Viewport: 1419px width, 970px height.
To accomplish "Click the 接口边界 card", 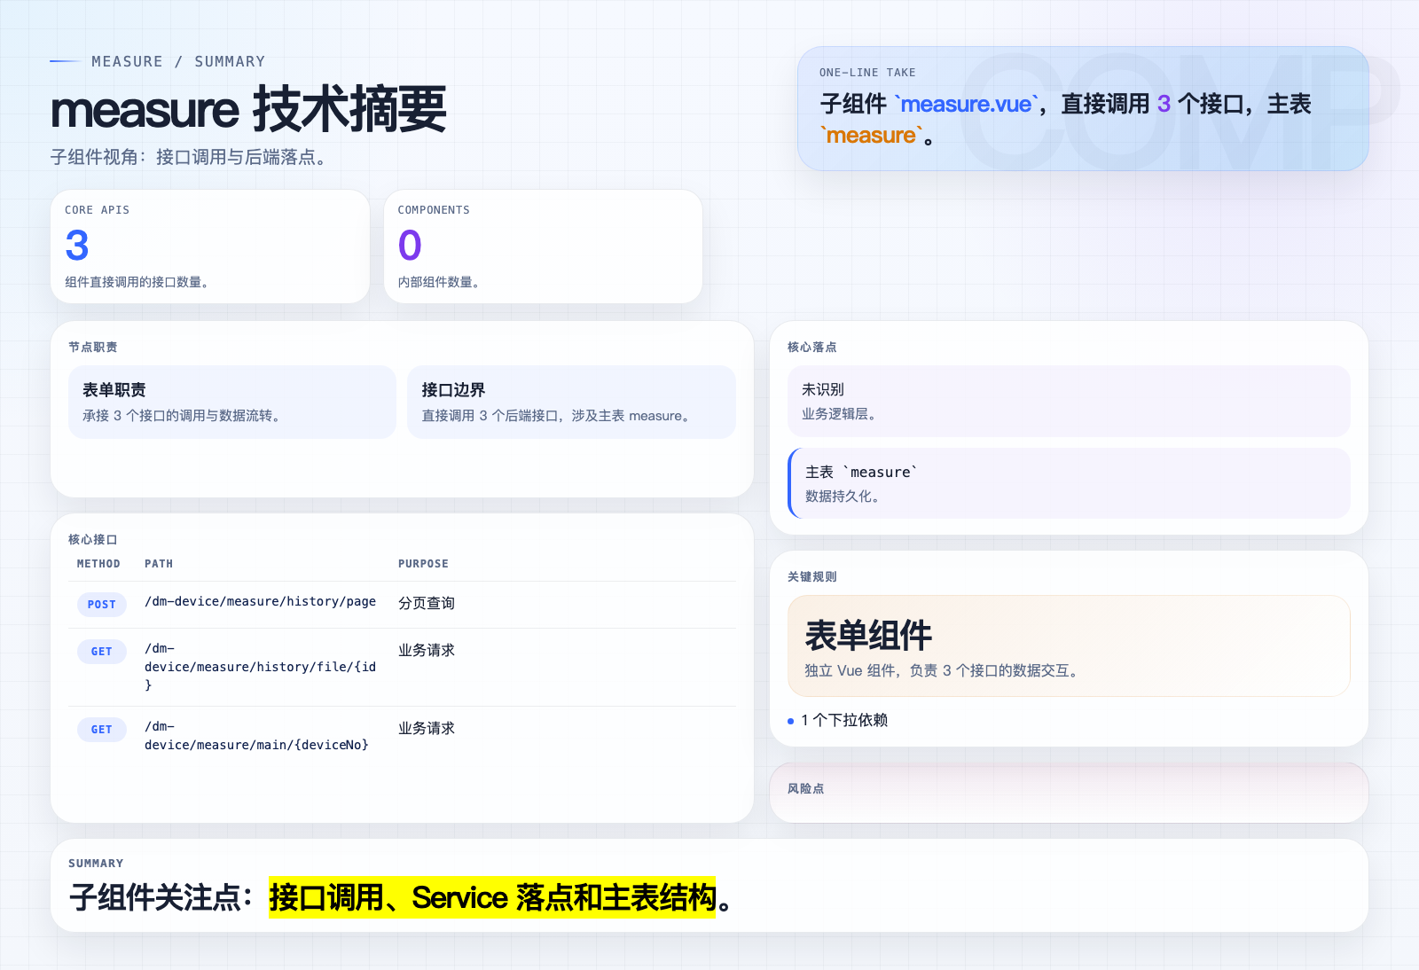I will coord(571,402).
